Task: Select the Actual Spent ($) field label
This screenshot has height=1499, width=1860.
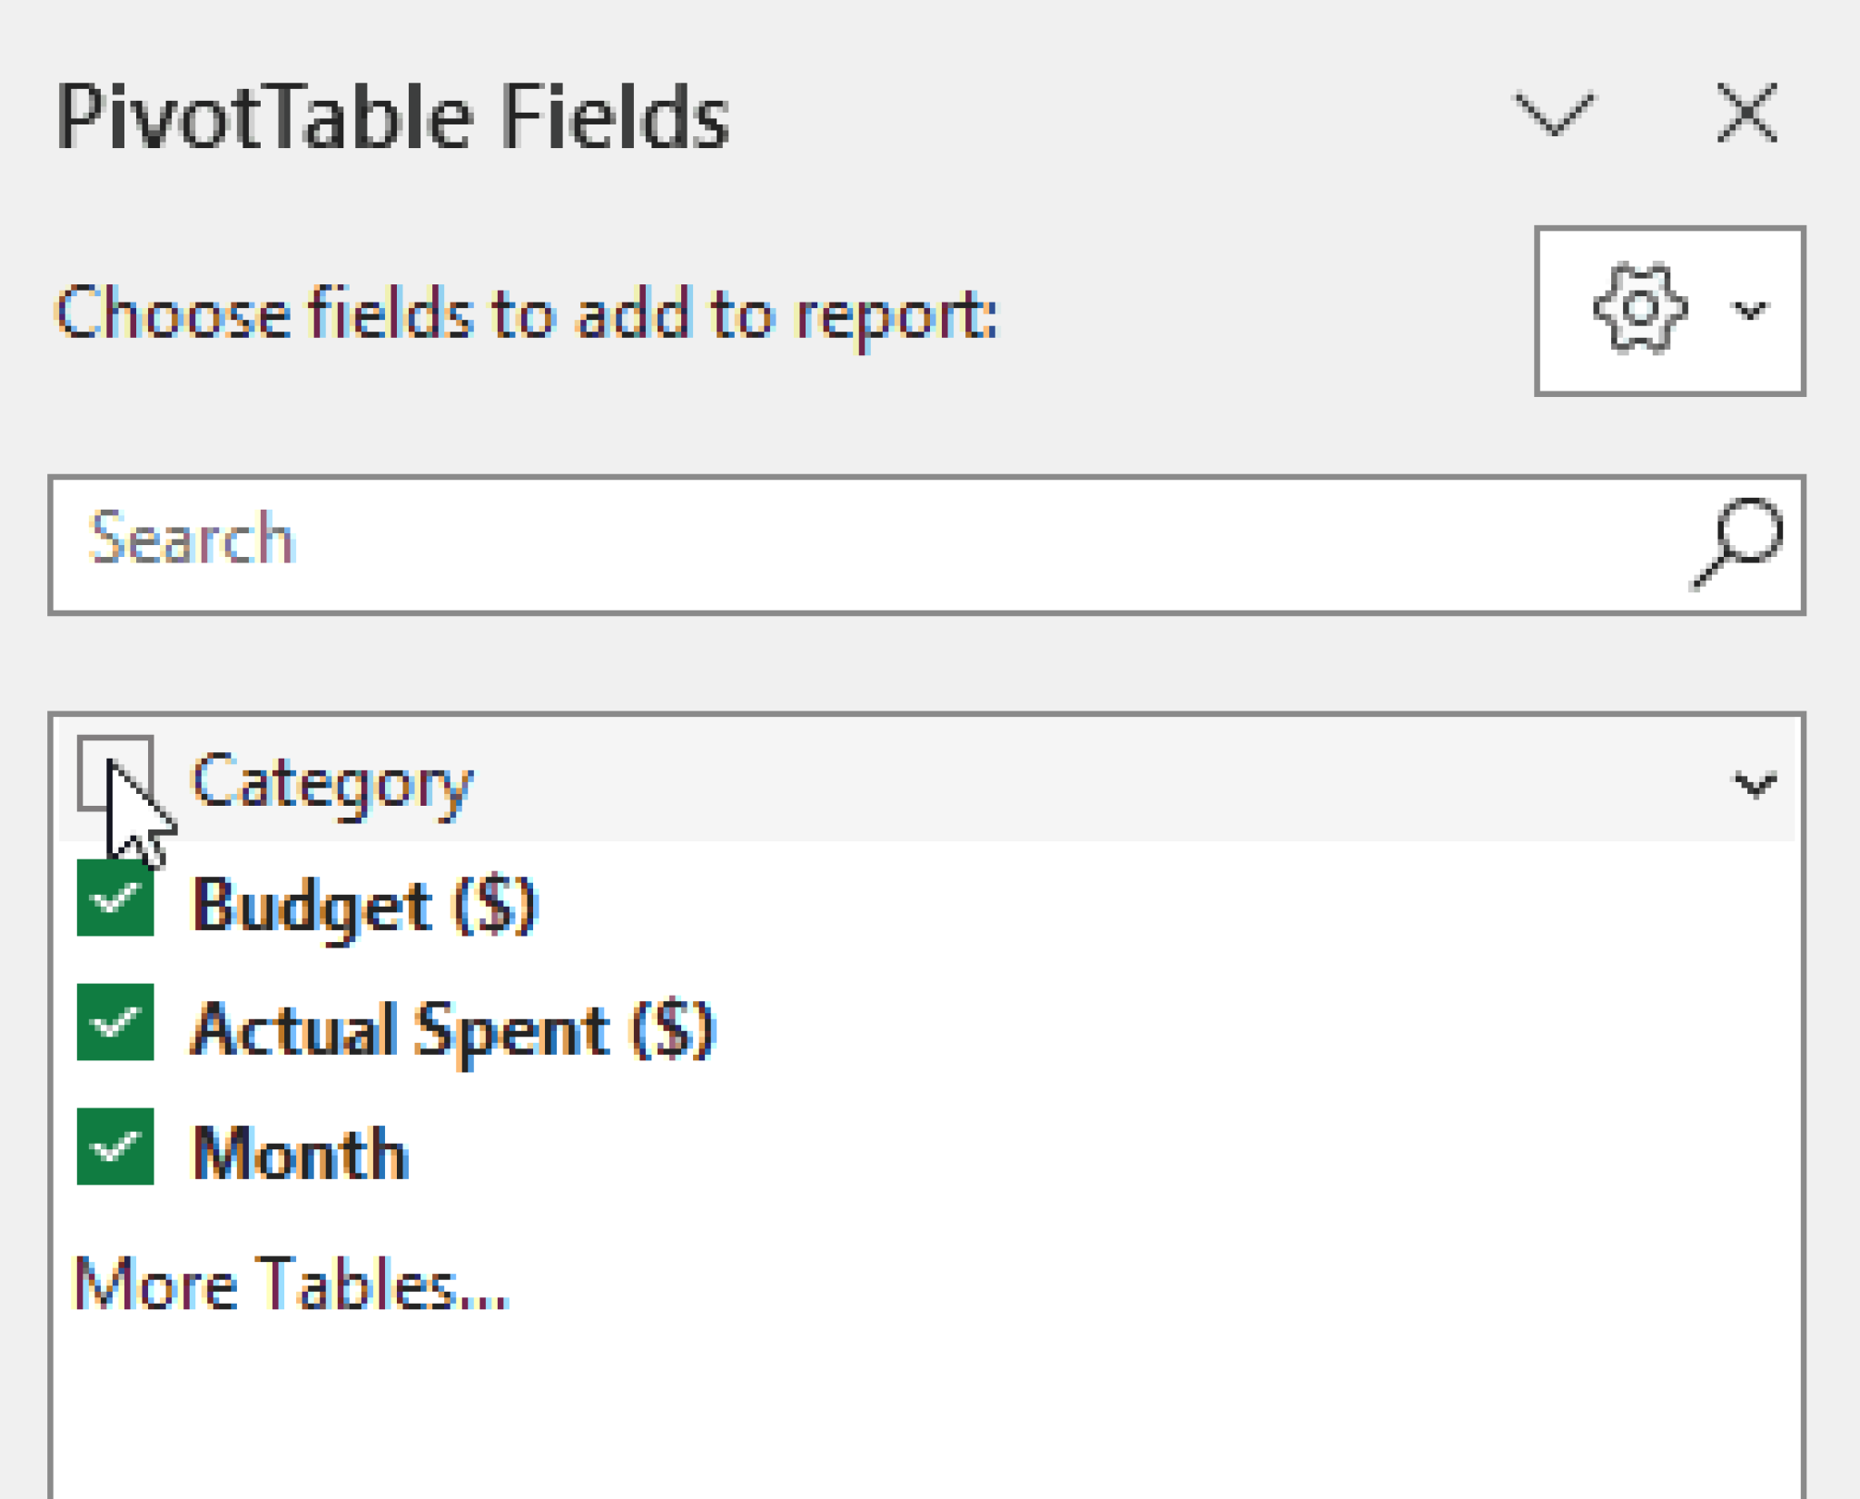Action: click(x=452, y=1029)
